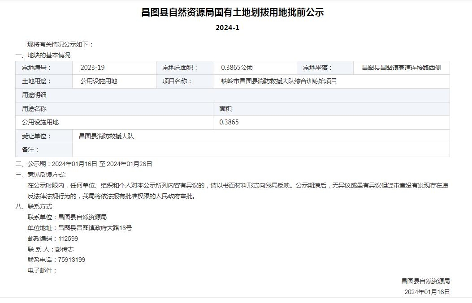Viewport: 472px width, 303px height.
Task: Click the 土地用途 label cell
Action: click(44, 81)
